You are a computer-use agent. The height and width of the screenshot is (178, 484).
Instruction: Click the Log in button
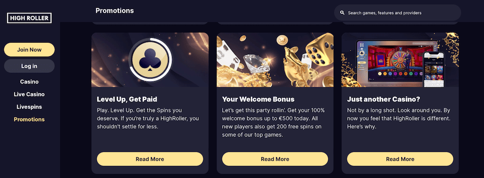pos(29,66)
